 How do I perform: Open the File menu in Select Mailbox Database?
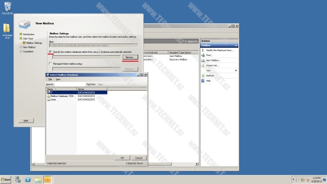coord(50,79)
